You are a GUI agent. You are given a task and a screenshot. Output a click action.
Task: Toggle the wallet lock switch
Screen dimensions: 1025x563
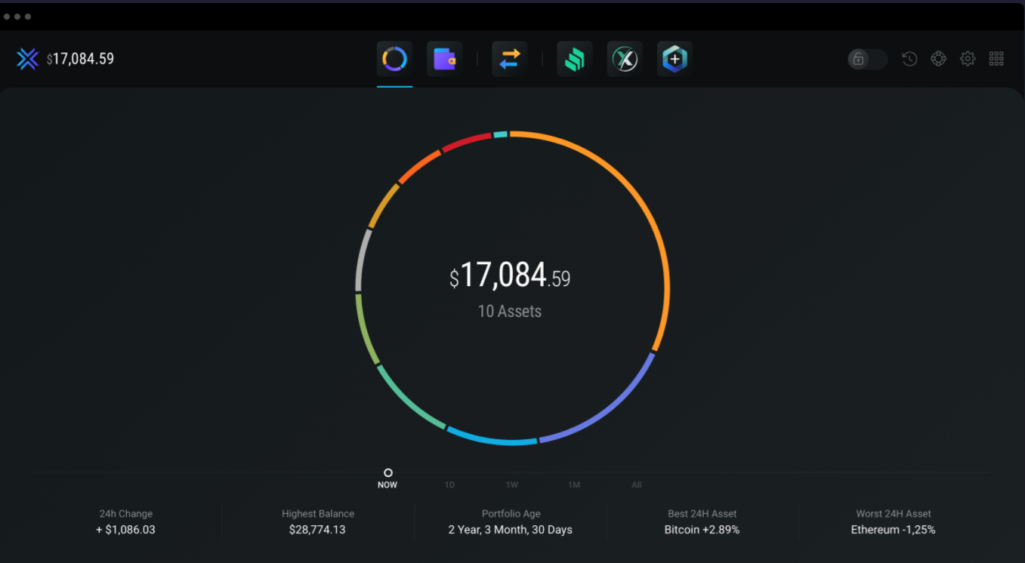(867, 59)
